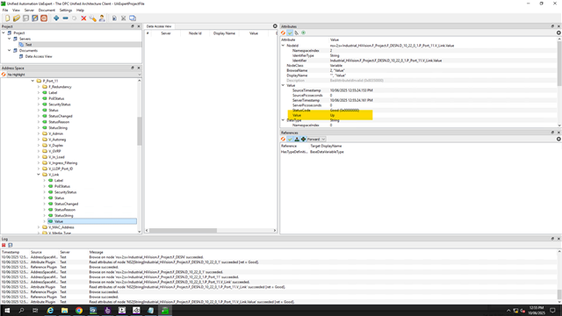Expand the V_MAC_Address folder
Viewport: 562px width, 316px height.
pyautogui.click(x=39, y=227)
